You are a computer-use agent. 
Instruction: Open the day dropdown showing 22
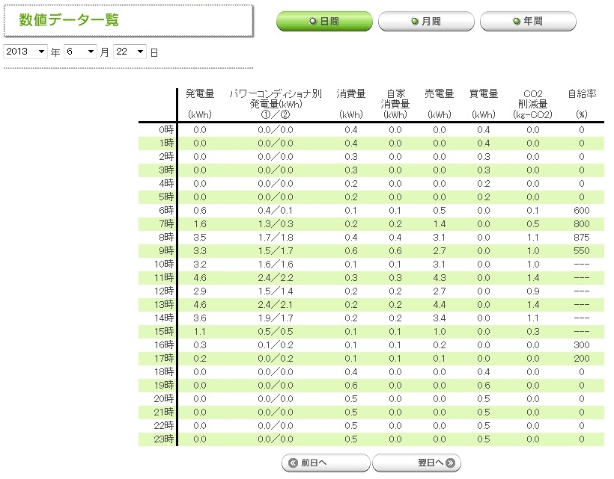click(130, 52)
